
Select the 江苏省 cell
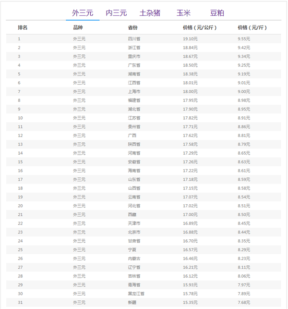point(134,118)
